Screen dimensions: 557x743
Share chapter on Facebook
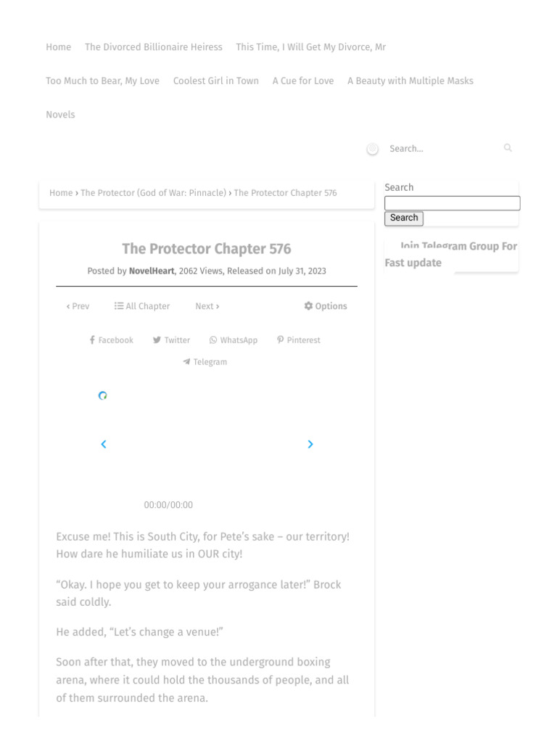(112, 340)
